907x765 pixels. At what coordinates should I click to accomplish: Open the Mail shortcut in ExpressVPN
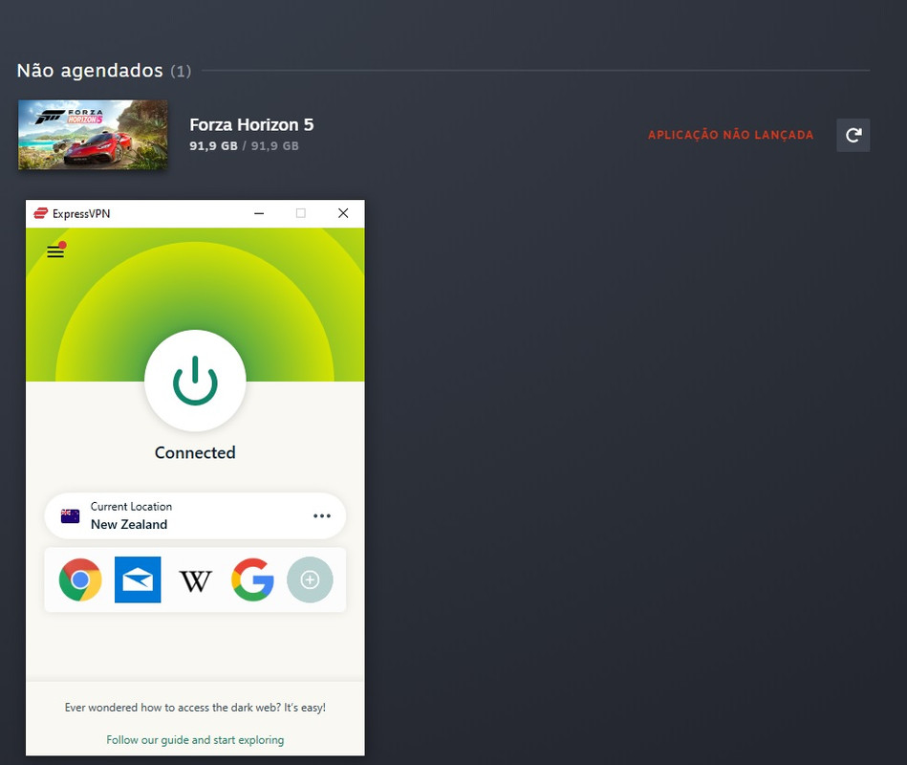pyautogui.click(x=138, y=579)
